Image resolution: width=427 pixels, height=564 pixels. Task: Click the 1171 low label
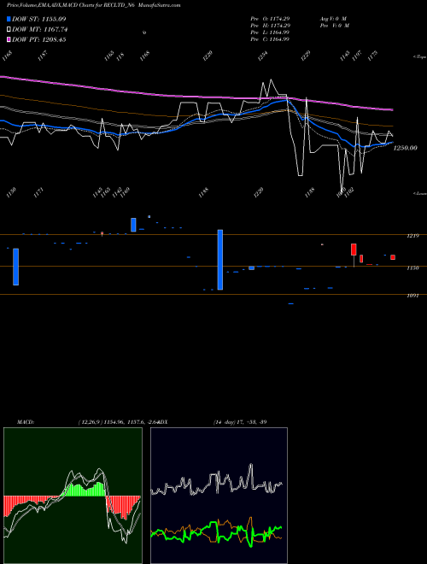(38, 192)
